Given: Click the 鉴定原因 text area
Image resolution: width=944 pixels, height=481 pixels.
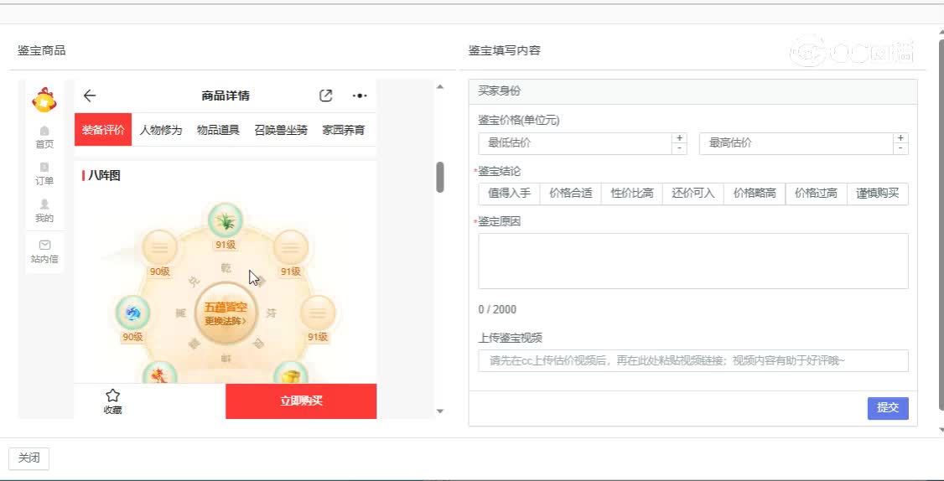Looking at the screenshot, I should coord(693,261).
